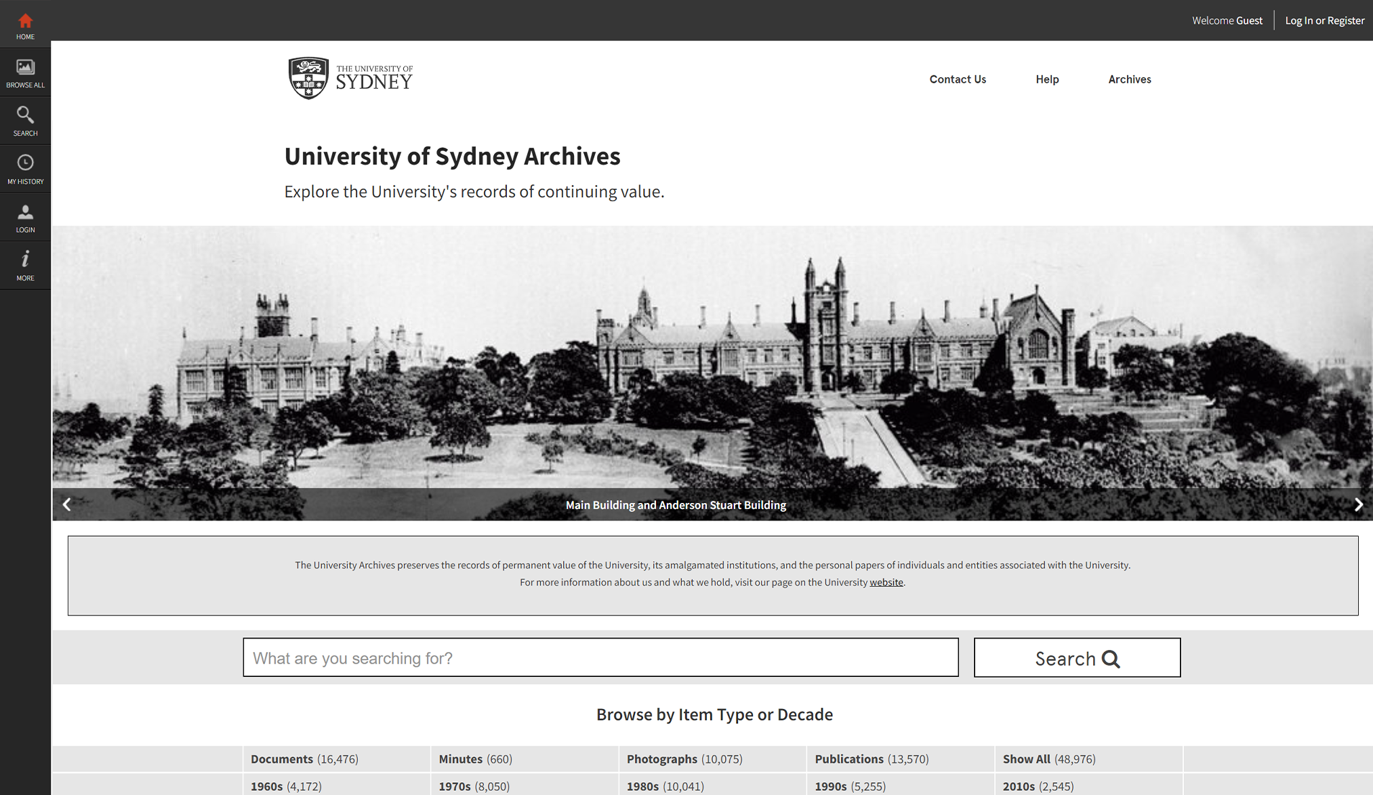Browse the 1970s decade
Viewport: 1373px width, 795px height.
474,786
